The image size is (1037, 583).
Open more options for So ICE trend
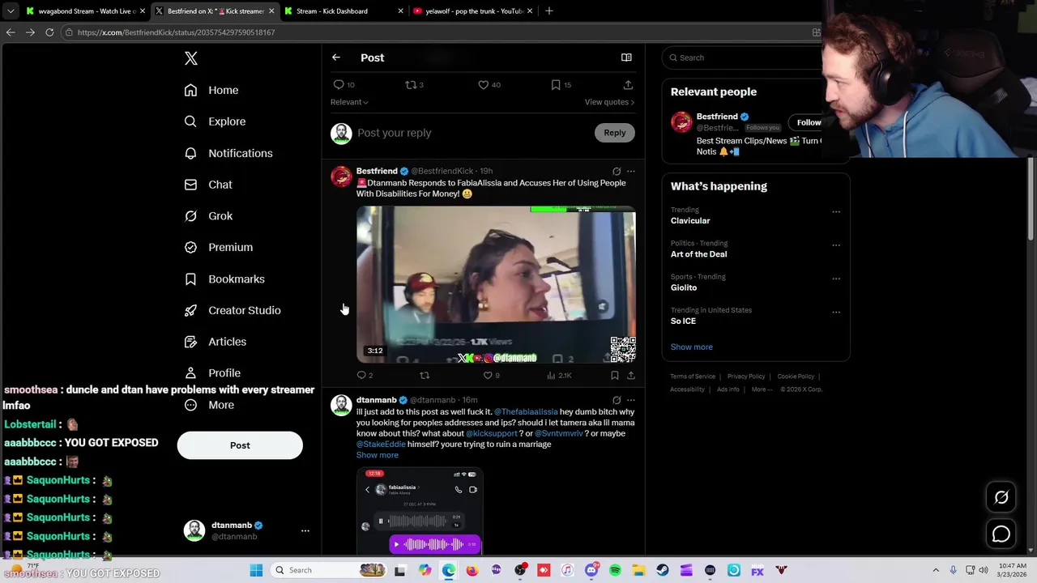836,313
